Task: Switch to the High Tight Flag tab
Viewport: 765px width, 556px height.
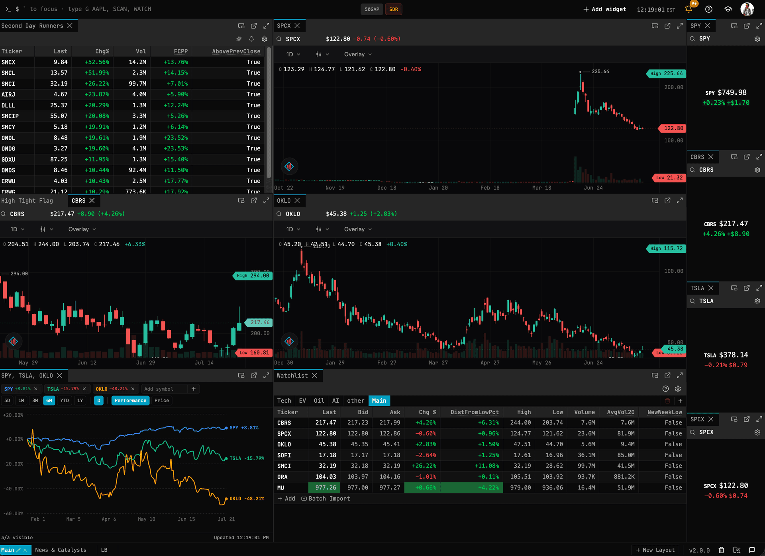Action: click(x=27, y=201)
